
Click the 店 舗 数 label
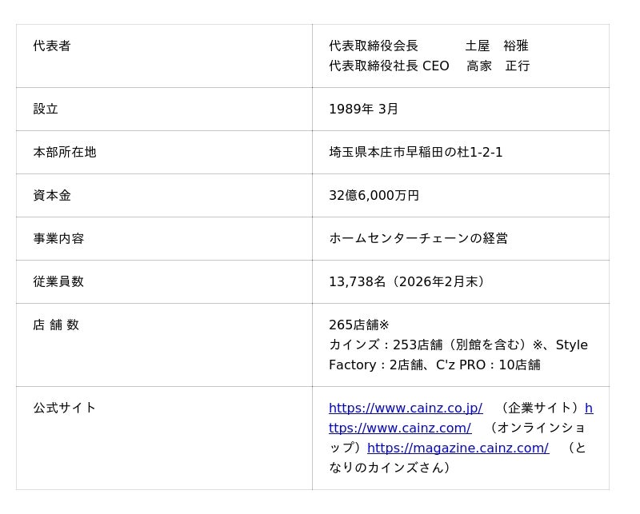pyautogui.click(x=56, y=325)
